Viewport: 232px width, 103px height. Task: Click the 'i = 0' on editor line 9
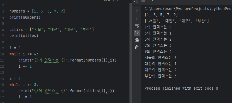point(15,48)
